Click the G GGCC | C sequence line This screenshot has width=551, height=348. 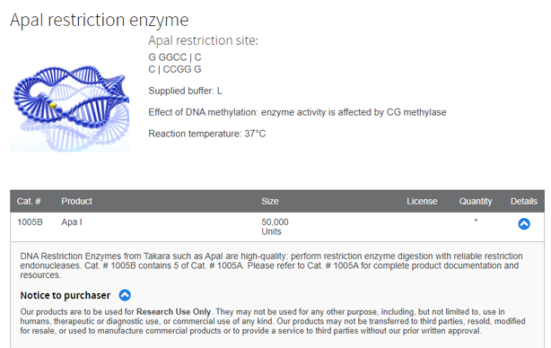pyautogui.click(x=175, y=57)
